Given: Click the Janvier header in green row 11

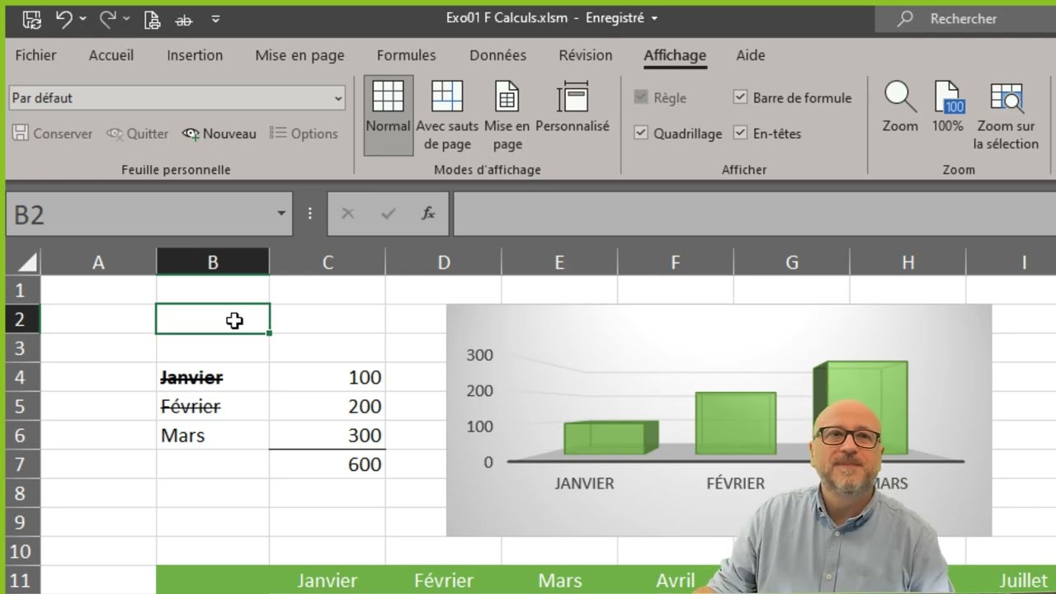Looking at the screenshot, I should (328, 581).
